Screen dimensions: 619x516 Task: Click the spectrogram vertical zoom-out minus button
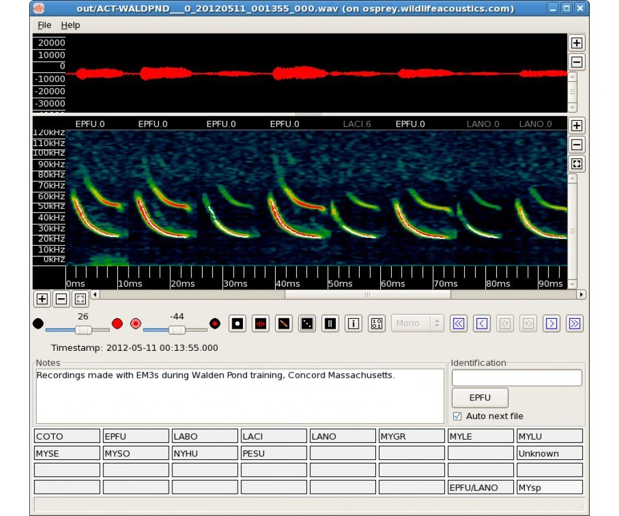click(576, 145)
